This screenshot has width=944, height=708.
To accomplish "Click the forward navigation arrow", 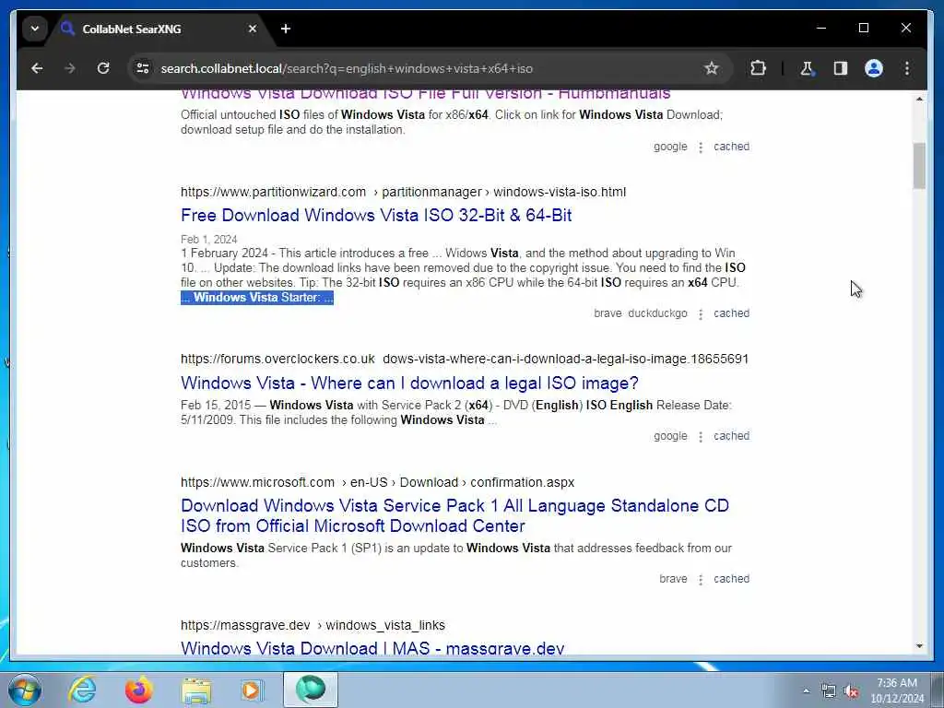I will point(70,68).
